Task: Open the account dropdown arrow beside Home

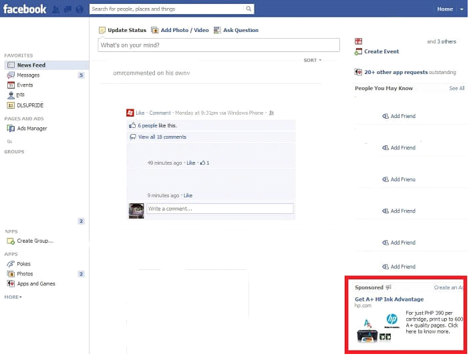Action: [x=462, y=9]
